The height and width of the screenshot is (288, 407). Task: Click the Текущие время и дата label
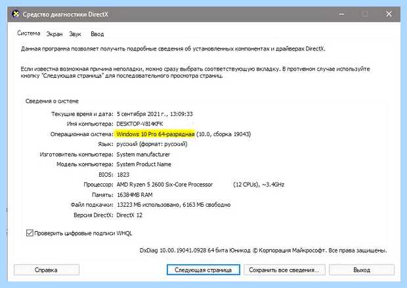coord(82,114)
